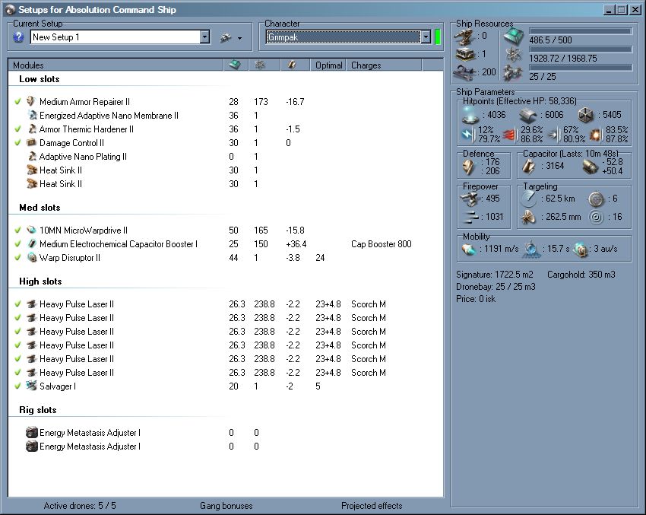Viewport: 646px width, 515px height.
Task: Click the Signature: 1722.5 m2 value
Action: pyautogui.click(x=495, y=274)
